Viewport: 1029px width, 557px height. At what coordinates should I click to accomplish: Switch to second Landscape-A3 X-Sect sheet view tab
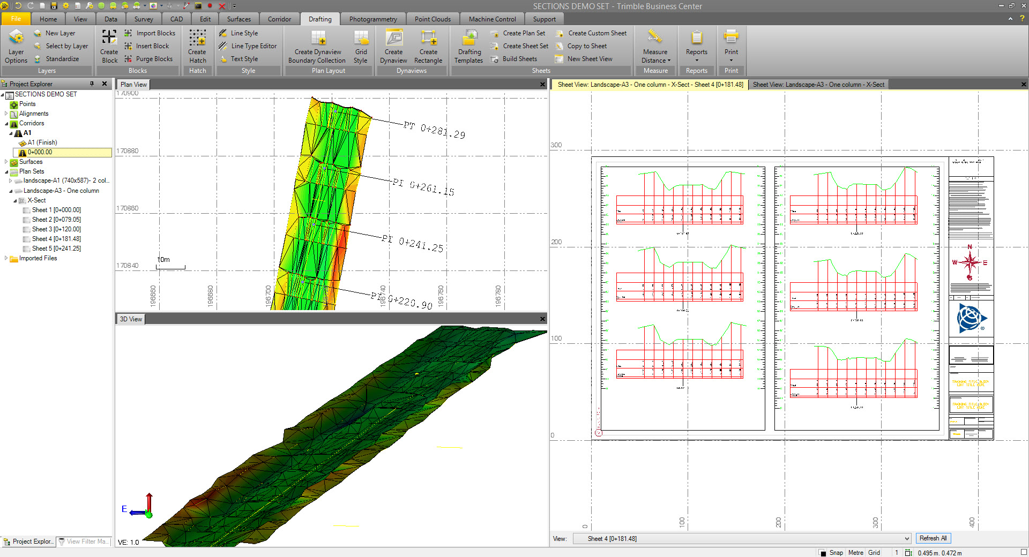point(818,85)
